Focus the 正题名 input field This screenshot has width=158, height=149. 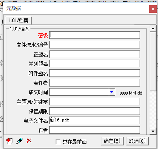[94, 54]
